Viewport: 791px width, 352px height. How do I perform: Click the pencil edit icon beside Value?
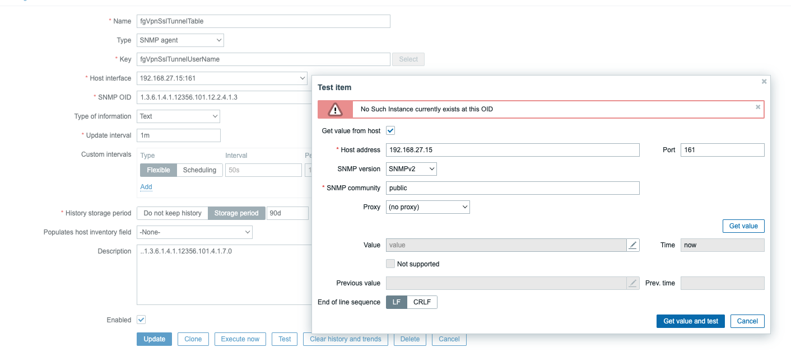click(632, 245)
